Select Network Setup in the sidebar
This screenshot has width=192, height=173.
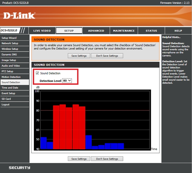point(10,43)
